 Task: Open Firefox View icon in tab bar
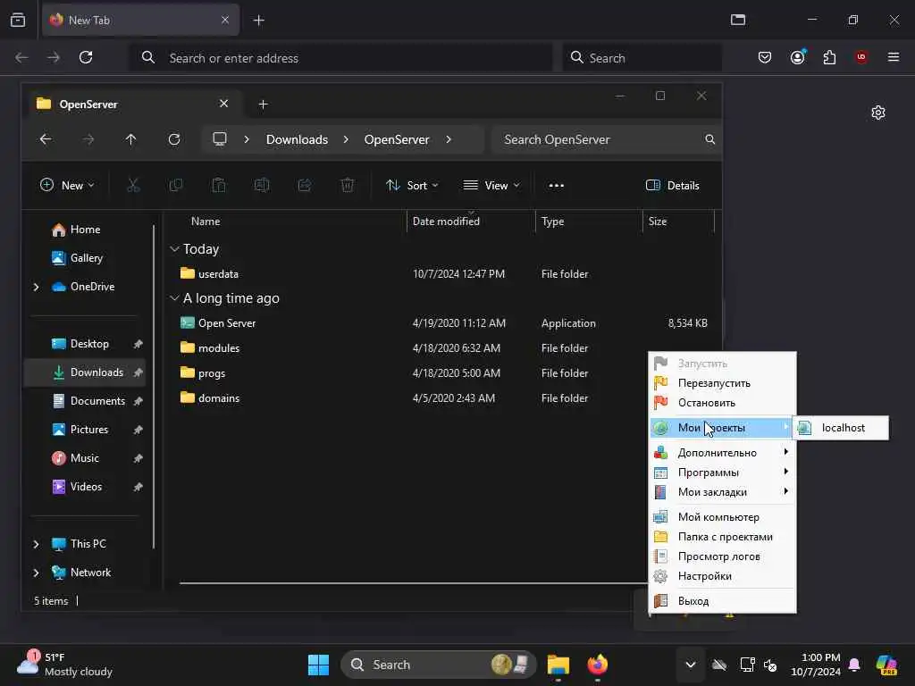[18, 20]
